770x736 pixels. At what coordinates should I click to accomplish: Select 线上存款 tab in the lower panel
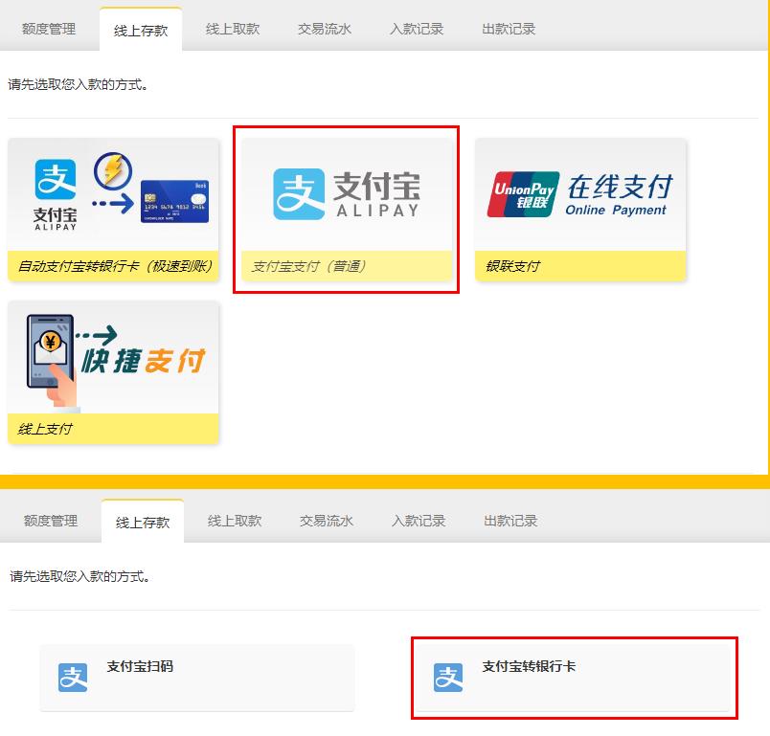(143, 522)
